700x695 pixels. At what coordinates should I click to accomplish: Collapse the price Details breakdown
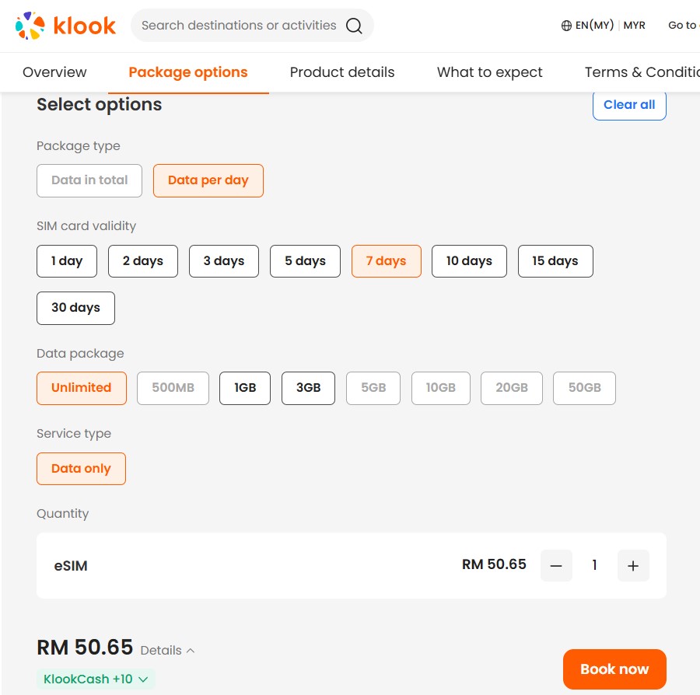(166, 650)
